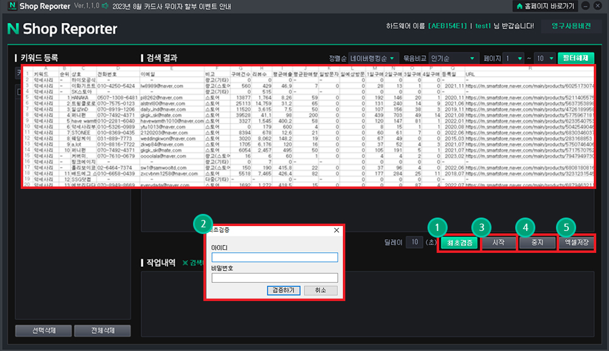This screenshot has width=609, height=351.
Task: Click the 딜레이 seconds input field
Action: 414,242
